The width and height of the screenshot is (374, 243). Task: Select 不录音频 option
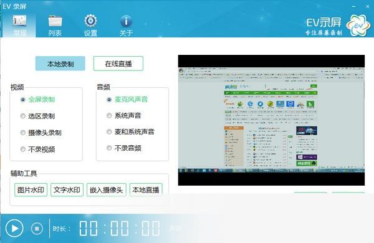click(x=124, y=148)
